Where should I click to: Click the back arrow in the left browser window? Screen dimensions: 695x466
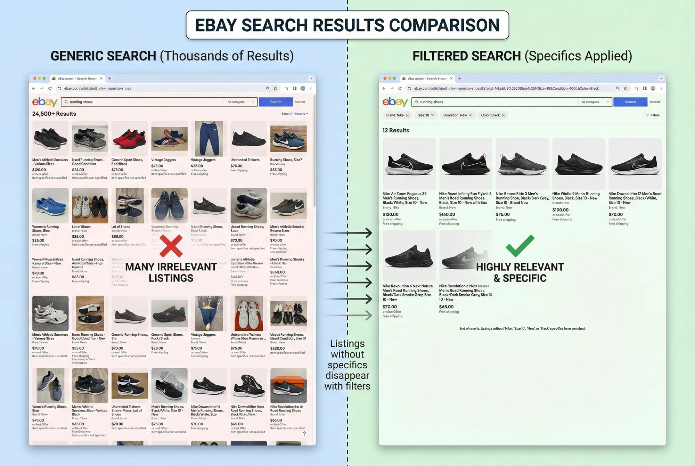pos(34,88)
